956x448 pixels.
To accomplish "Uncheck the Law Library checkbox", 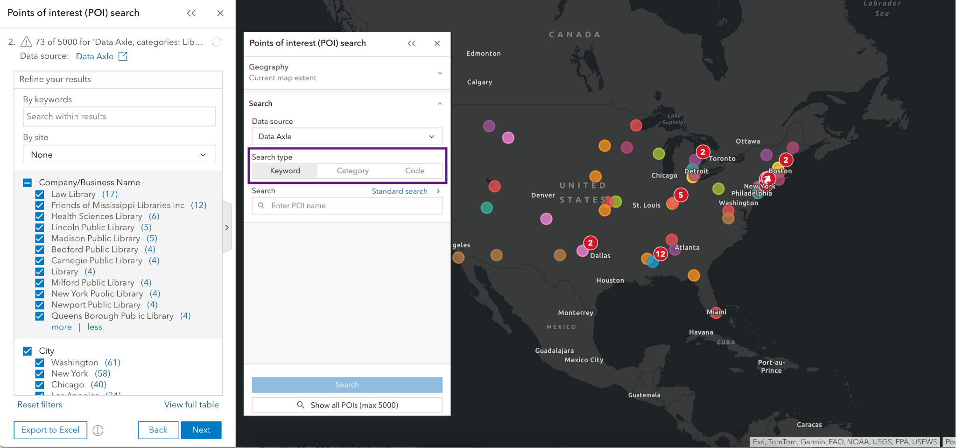I will coord(40,194).
